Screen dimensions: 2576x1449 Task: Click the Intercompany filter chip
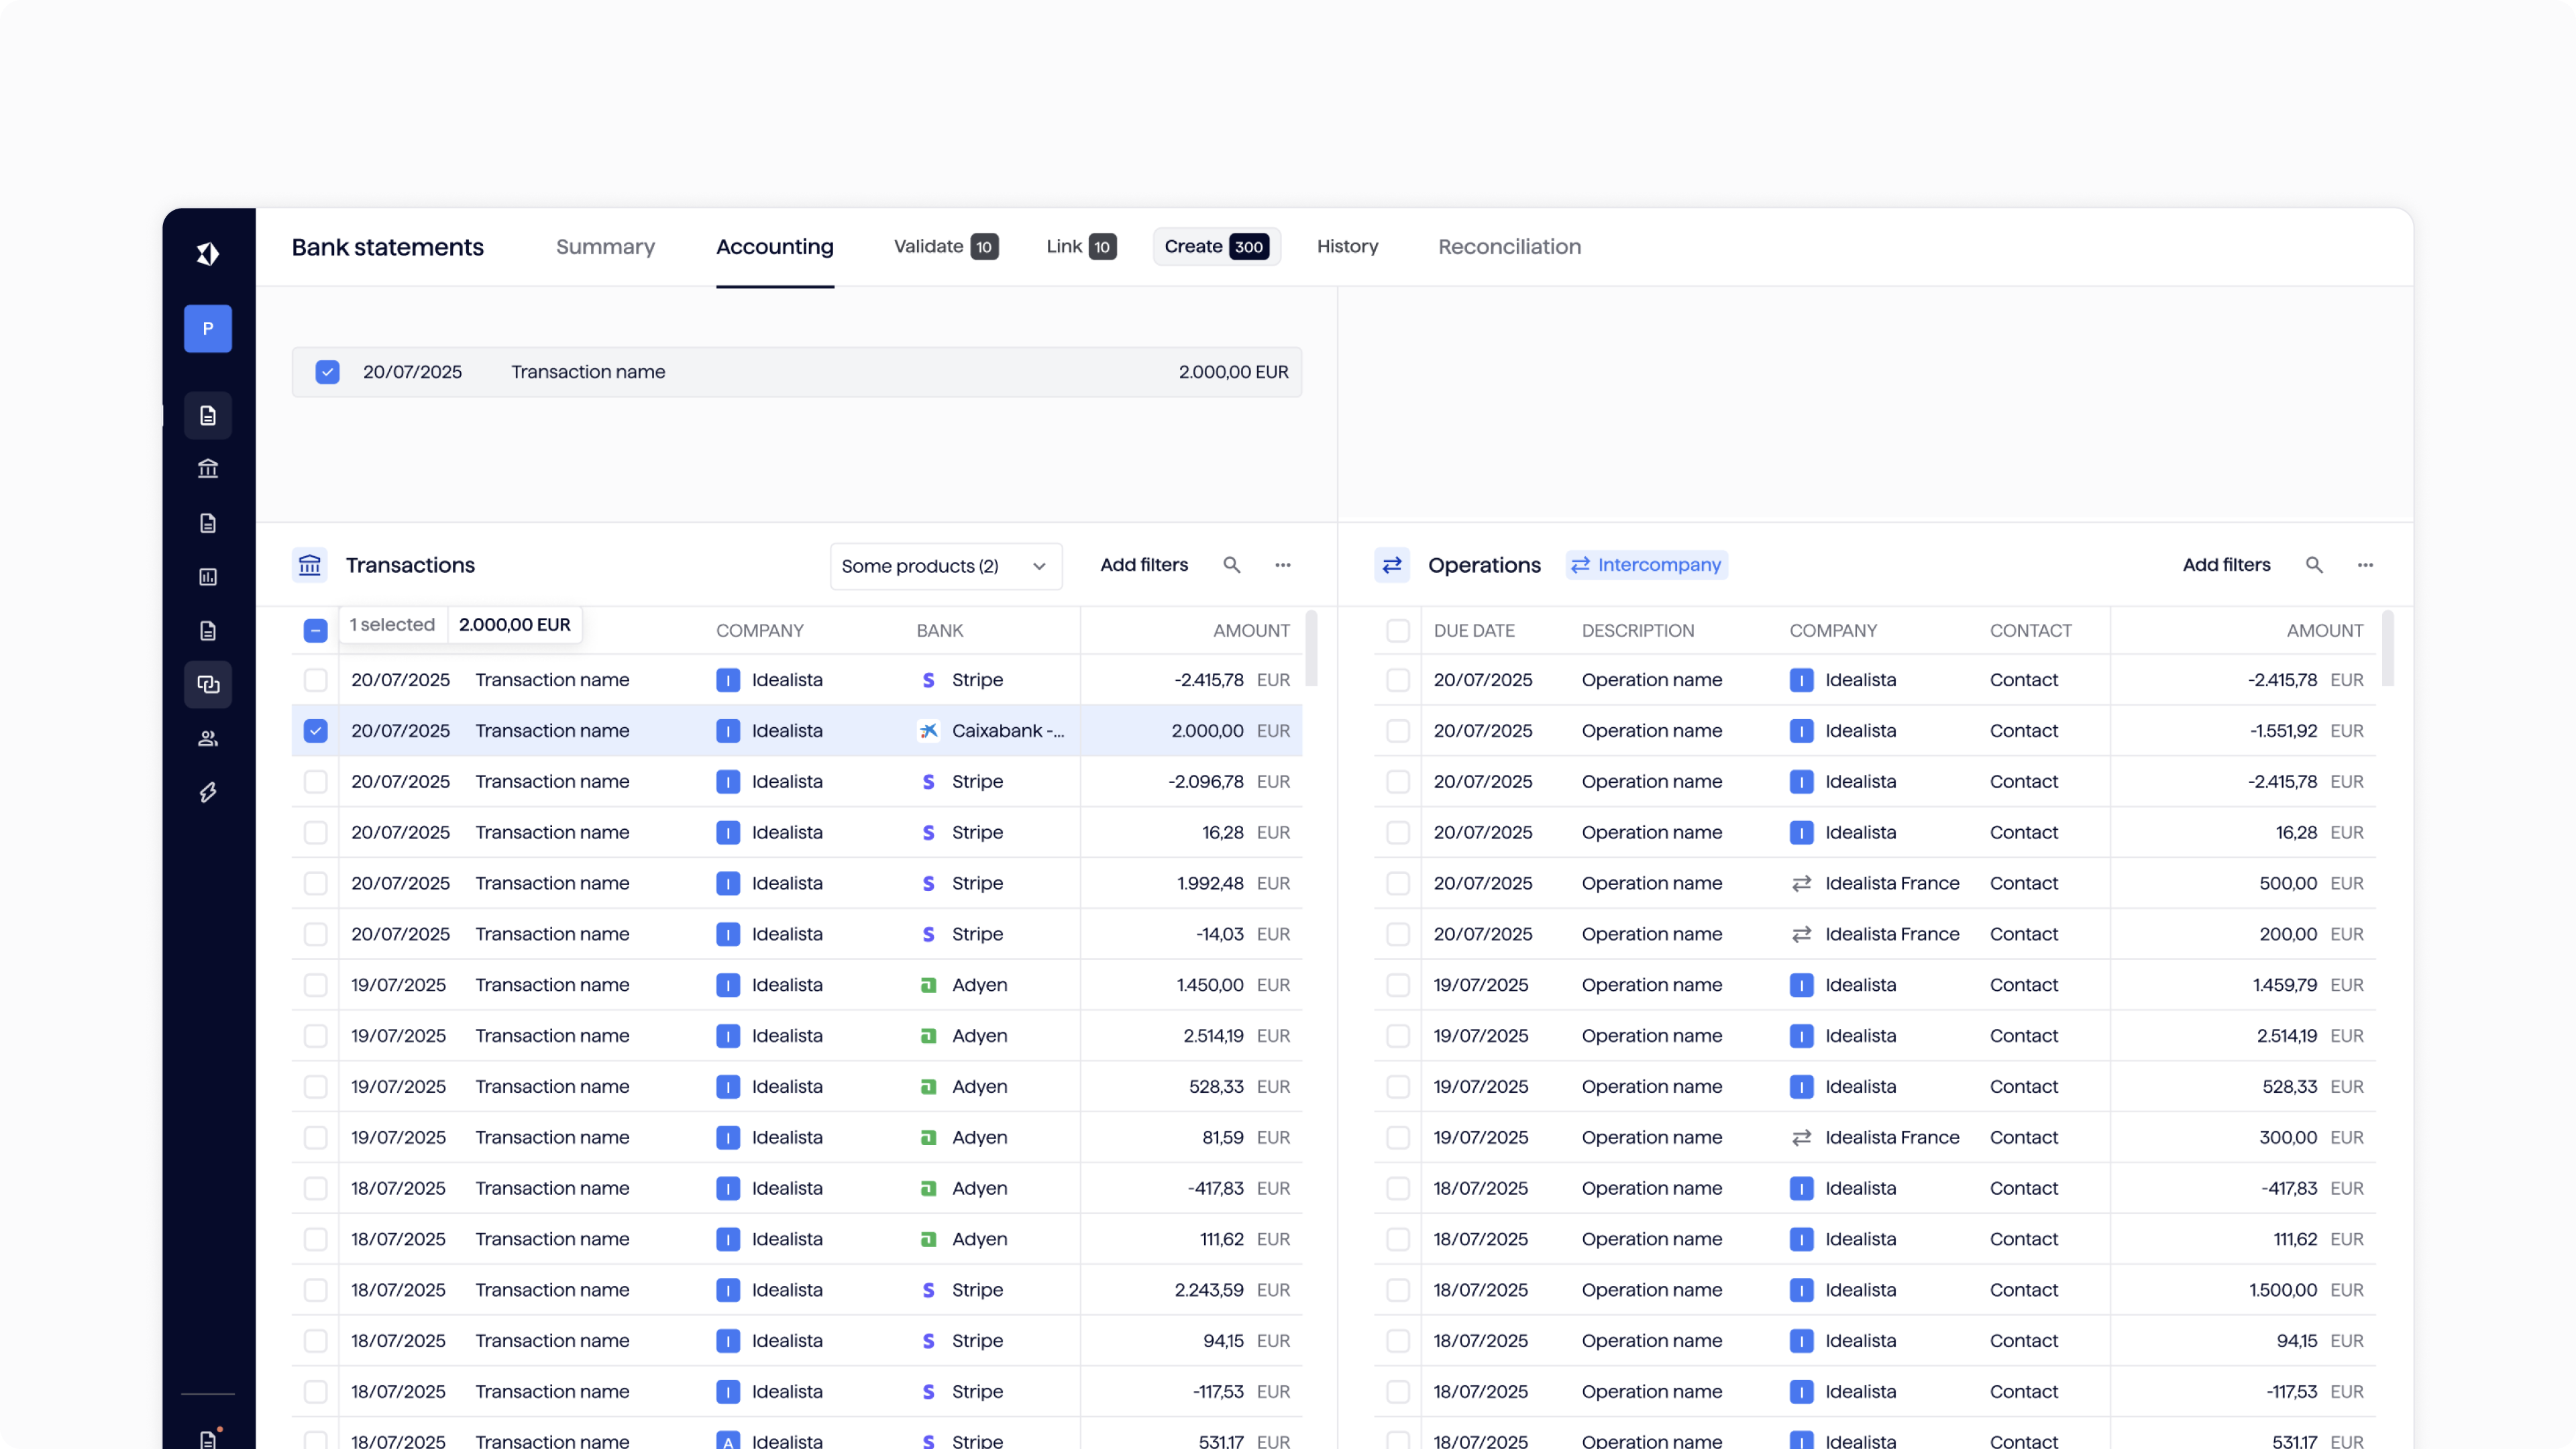point(1647,565)
